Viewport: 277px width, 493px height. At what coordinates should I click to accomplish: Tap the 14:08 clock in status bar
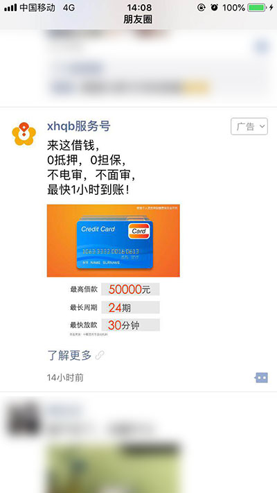pos(139,7)
